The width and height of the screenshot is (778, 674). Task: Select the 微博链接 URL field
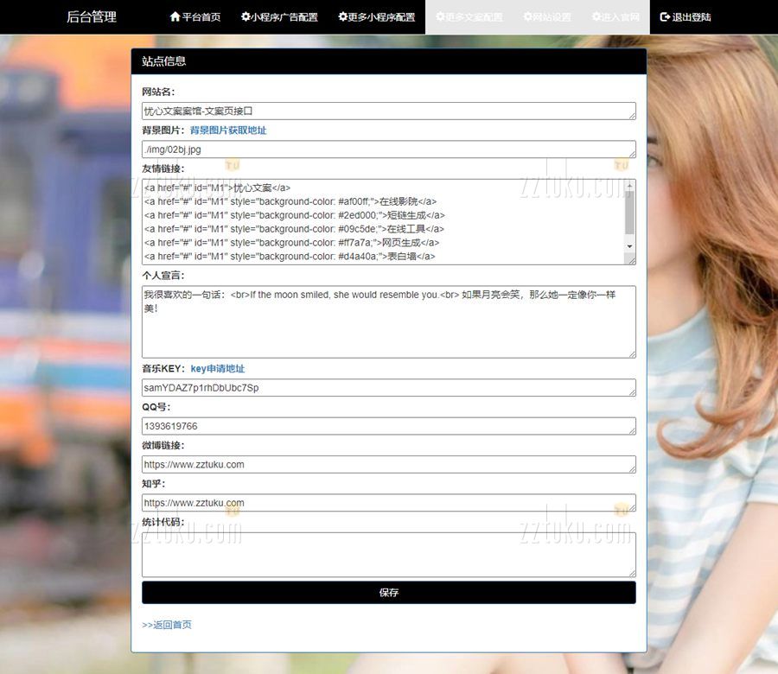pyautogui.click(x=388, y=465)
